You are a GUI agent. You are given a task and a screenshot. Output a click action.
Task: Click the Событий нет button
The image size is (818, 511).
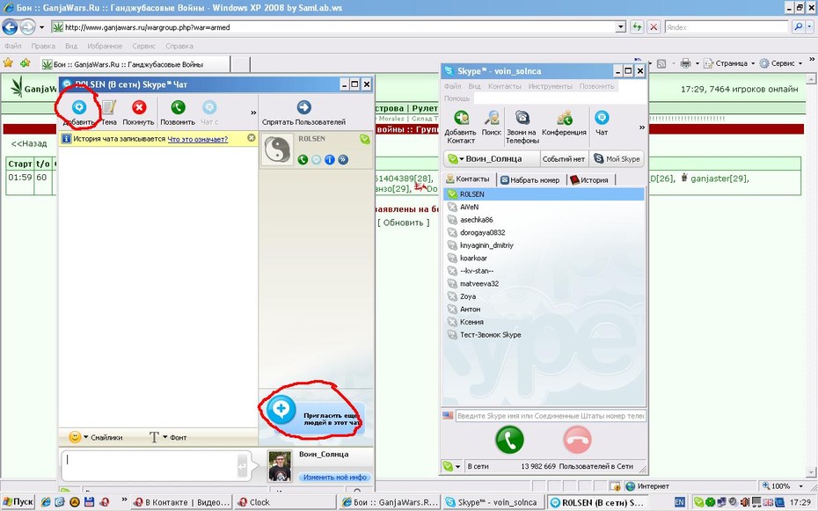[x=564, y=158]
